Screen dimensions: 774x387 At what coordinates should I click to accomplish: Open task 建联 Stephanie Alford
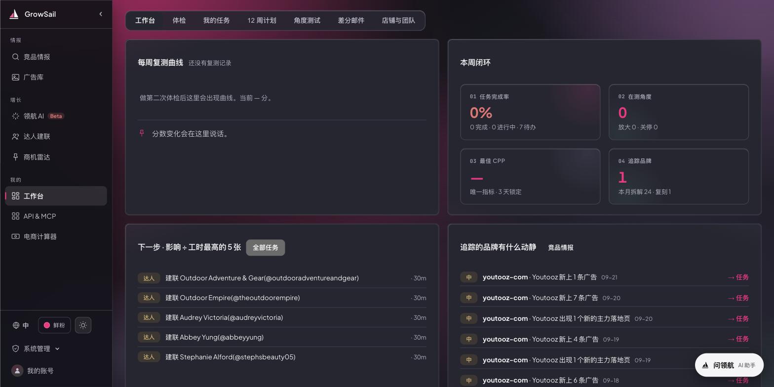pos(282,357)
